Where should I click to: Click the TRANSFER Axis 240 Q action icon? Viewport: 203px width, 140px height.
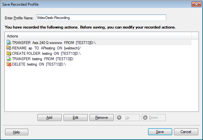(x=9, y=42)
